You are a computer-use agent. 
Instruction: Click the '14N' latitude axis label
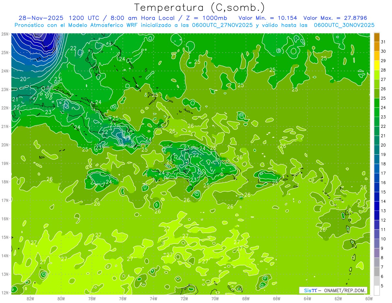click(x=5, y=256)
